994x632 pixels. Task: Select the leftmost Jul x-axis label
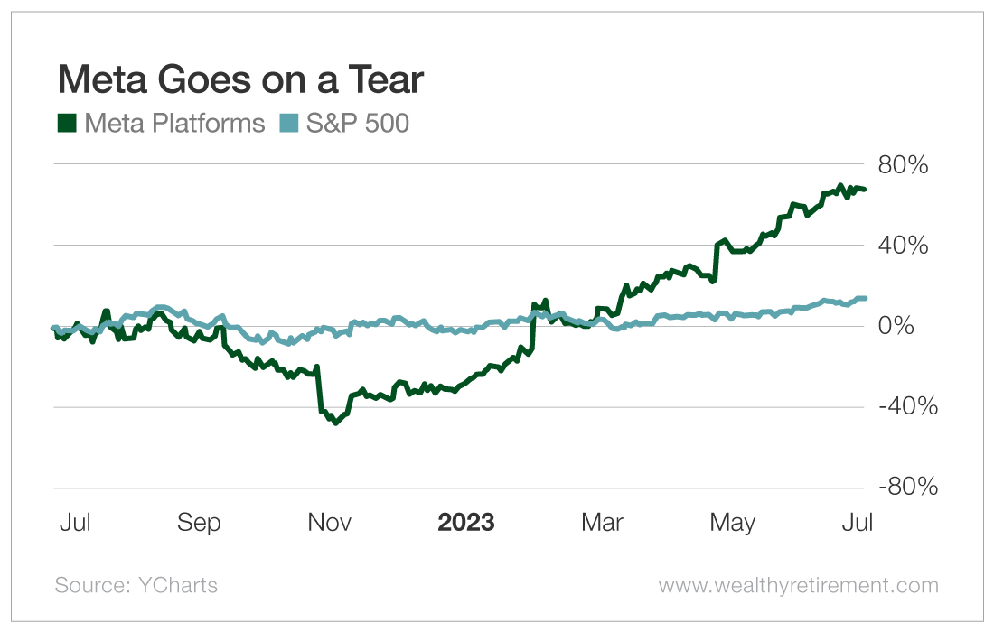click(73, 523)
